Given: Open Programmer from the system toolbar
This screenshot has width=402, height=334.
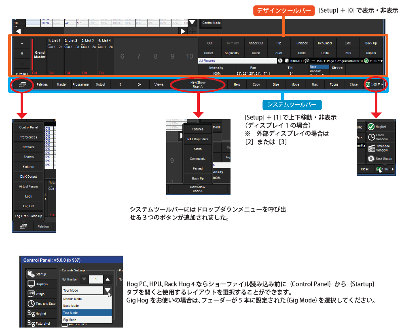Looking at the screenshot, I should coord(81,84).
